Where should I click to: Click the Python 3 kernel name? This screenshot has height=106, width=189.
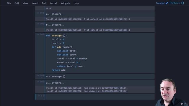click(175, 3)
